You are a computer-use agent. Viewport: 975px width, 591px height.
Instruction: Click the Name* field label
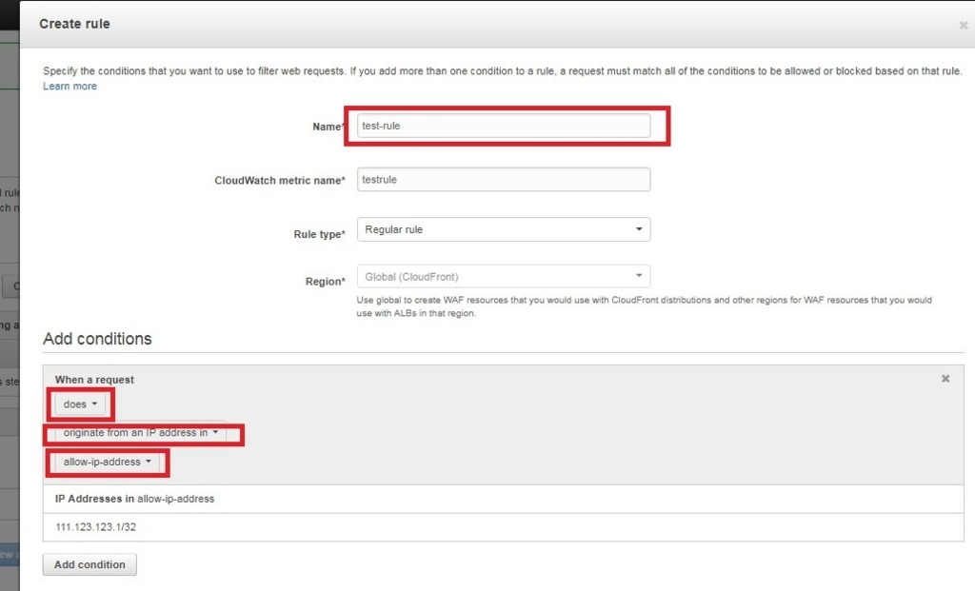tap(328, 128)
